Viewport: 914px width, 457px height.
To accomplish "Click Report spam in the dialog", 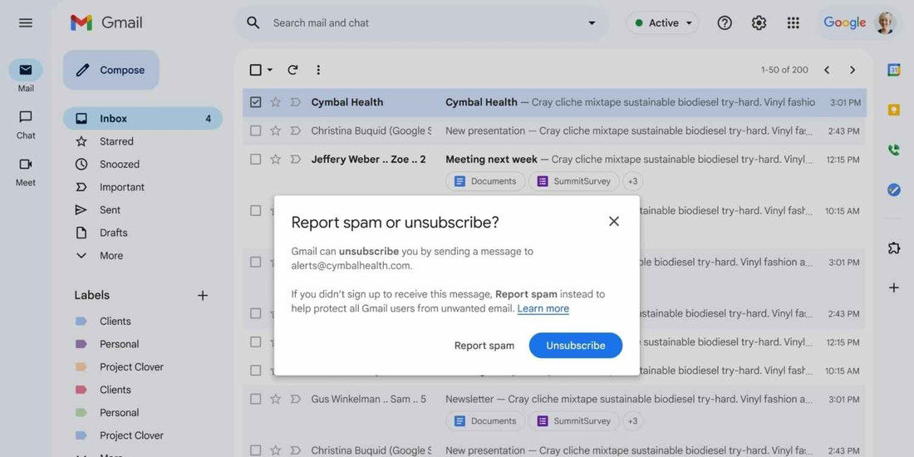I will coord(484,346).
